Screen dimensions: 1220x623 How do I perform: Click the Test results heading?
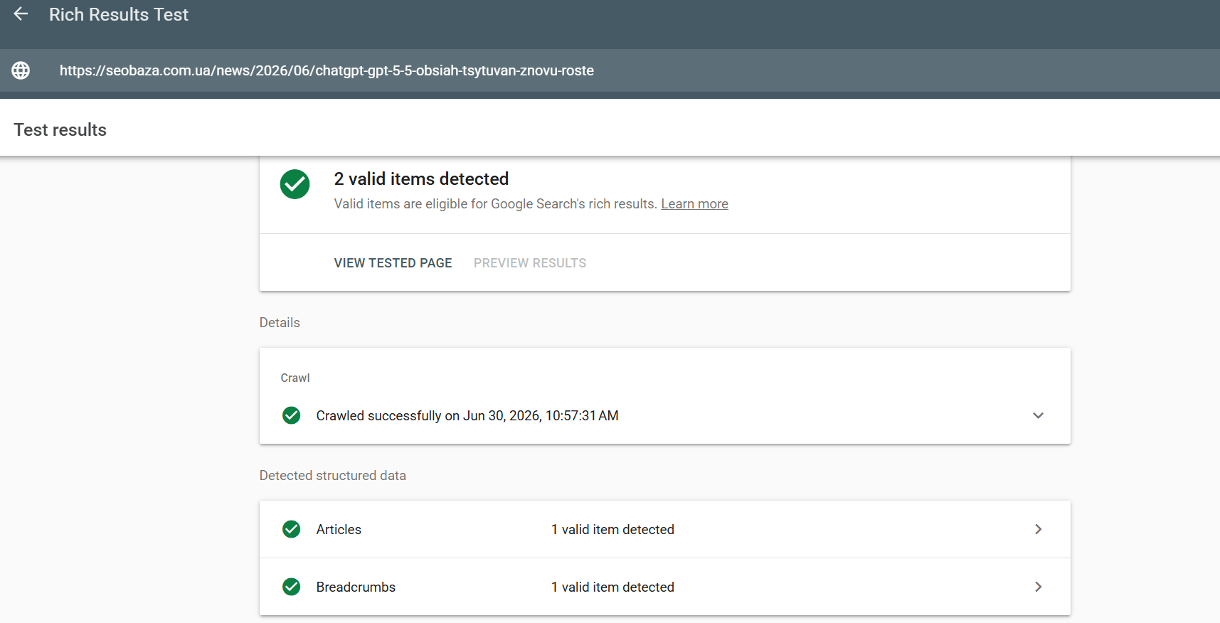coord(60,129)
